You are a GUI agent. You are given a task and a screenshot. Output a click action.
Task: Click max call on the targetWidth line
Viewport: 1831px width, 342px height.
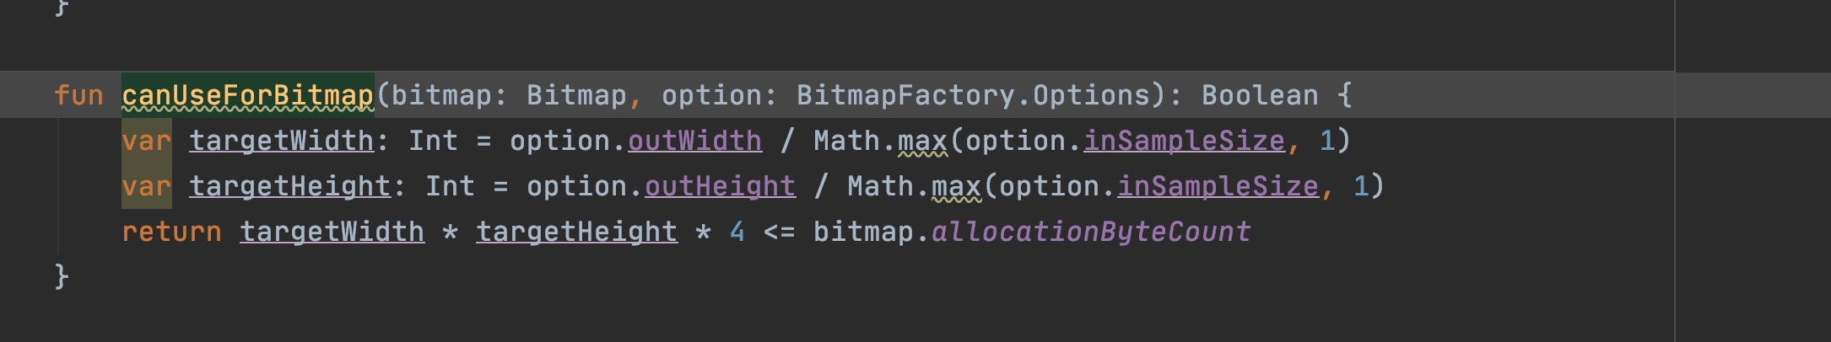922,141
